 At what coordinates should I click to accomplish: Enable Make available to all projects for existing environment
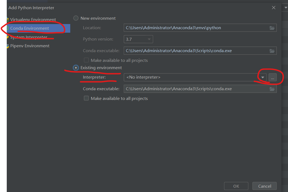(86, 98)
